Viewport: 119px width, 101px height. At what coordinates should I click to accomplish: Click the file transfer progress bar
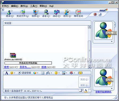click(x=28, y=63)
